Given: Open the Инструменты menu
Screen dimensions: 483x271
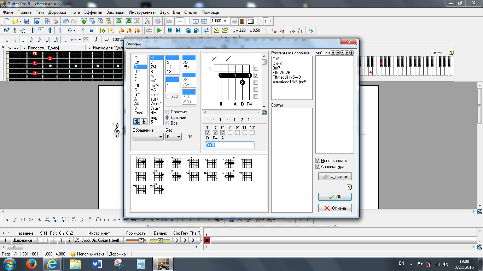Looking at the screenshot, I should 142,12.
